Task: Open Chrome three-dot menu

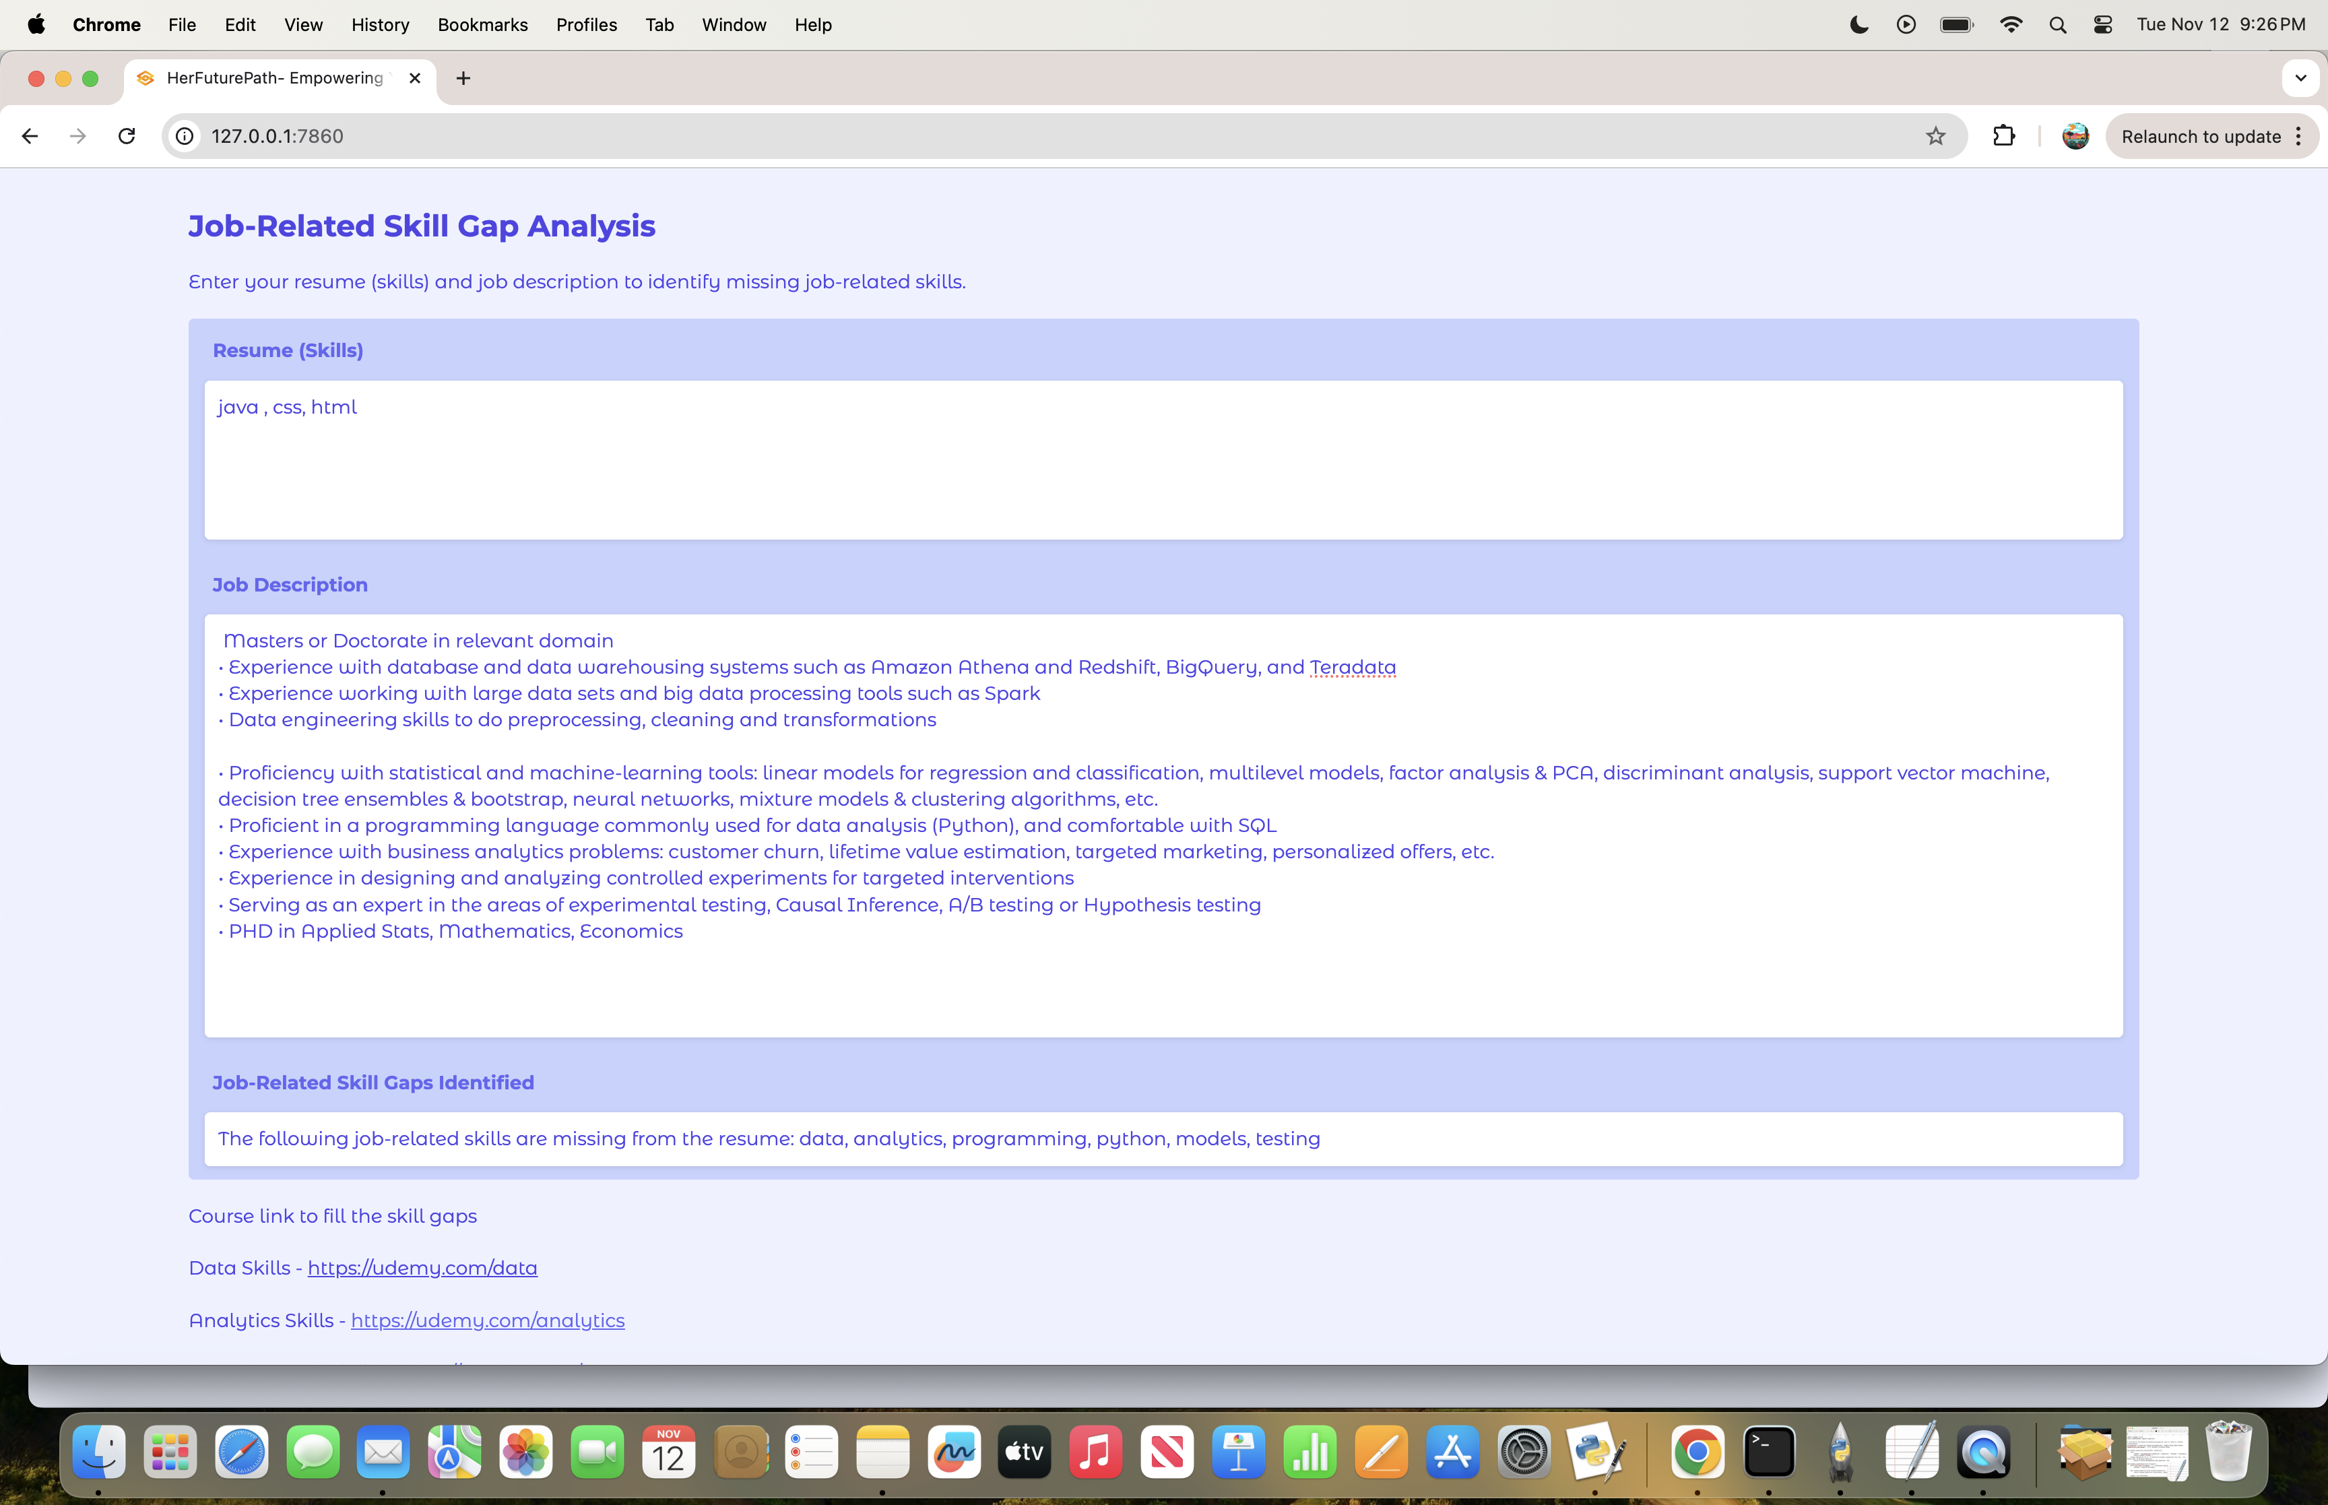Action: 2298,136
